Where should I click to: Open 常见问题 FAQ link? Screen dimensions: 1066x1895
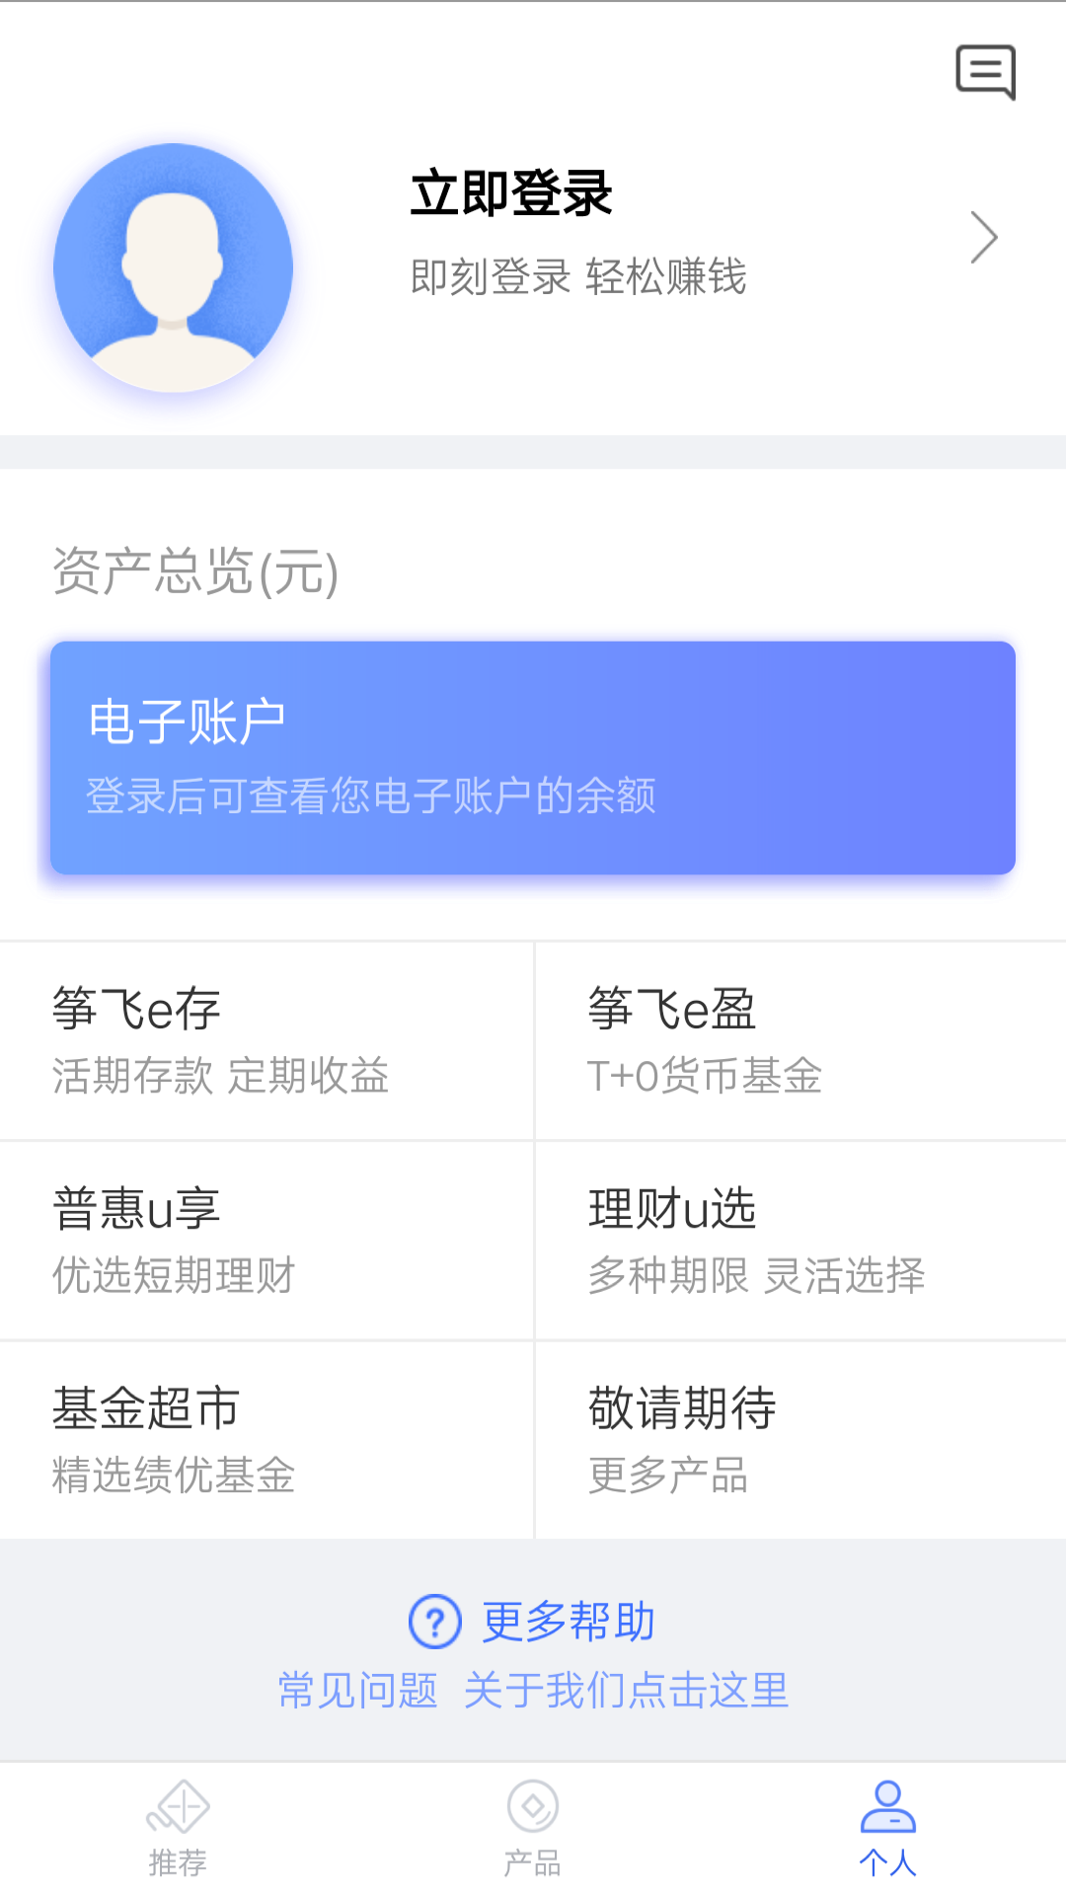point(357,1690)
